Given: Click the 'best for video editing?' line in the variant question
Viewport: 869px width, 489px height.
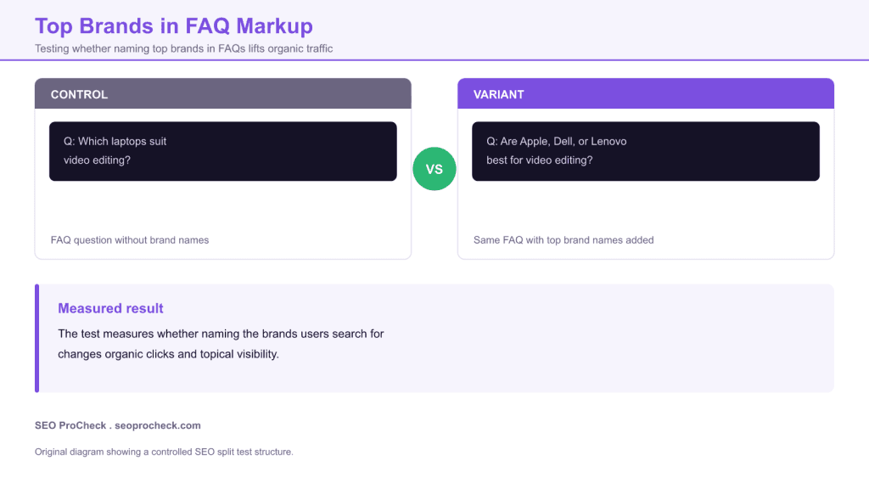Looking at the screenshot, I should point(539,160).
